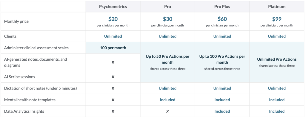Select the Pro column header
The image size is (306, 118).
click(x=167, y=7)
